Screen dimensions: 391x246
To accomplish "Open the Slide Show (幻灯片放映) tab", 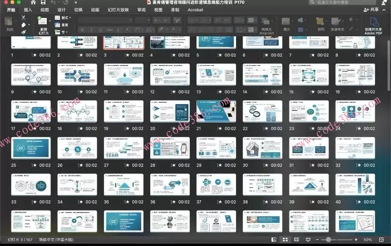I will pos(118,10).
